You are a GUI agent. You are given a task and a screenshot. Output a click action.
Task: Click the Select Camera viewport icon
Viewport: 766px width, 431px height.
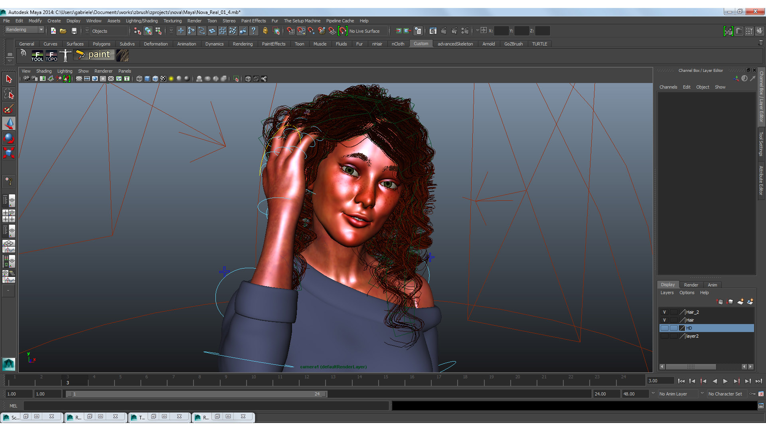tap(26, 79)
